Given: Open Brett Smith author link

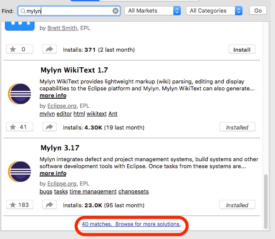Looking at the screenshot, I should (62, 28).
